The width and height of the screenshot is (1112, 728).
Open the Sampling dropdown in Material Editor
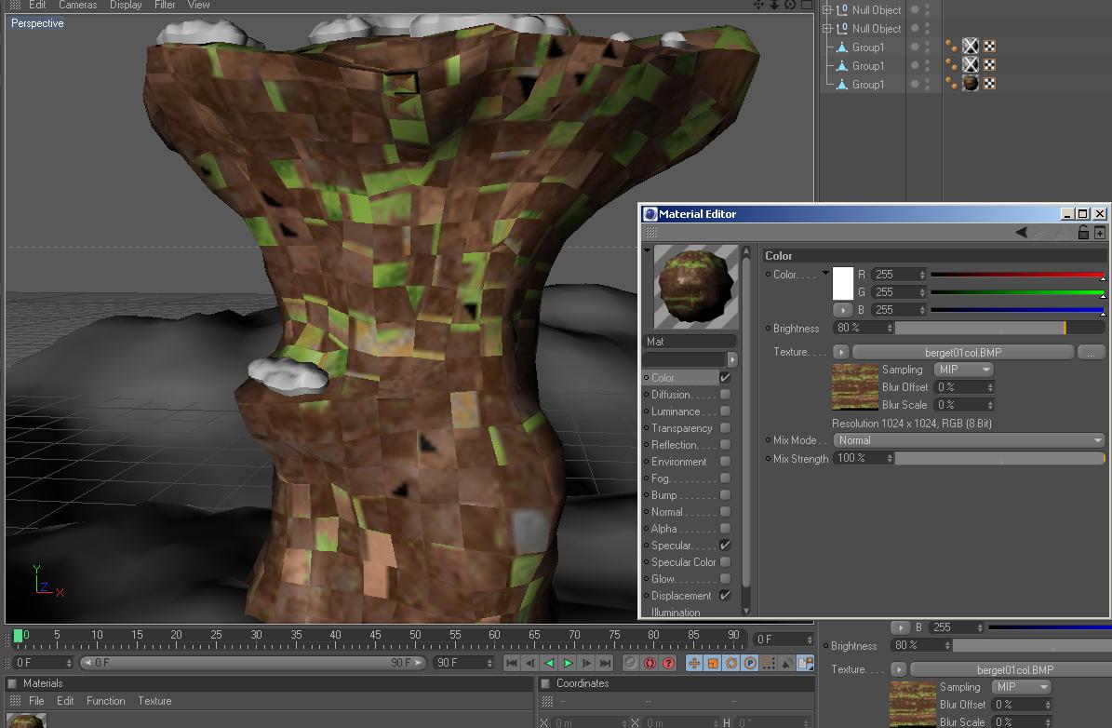[963, 370]
